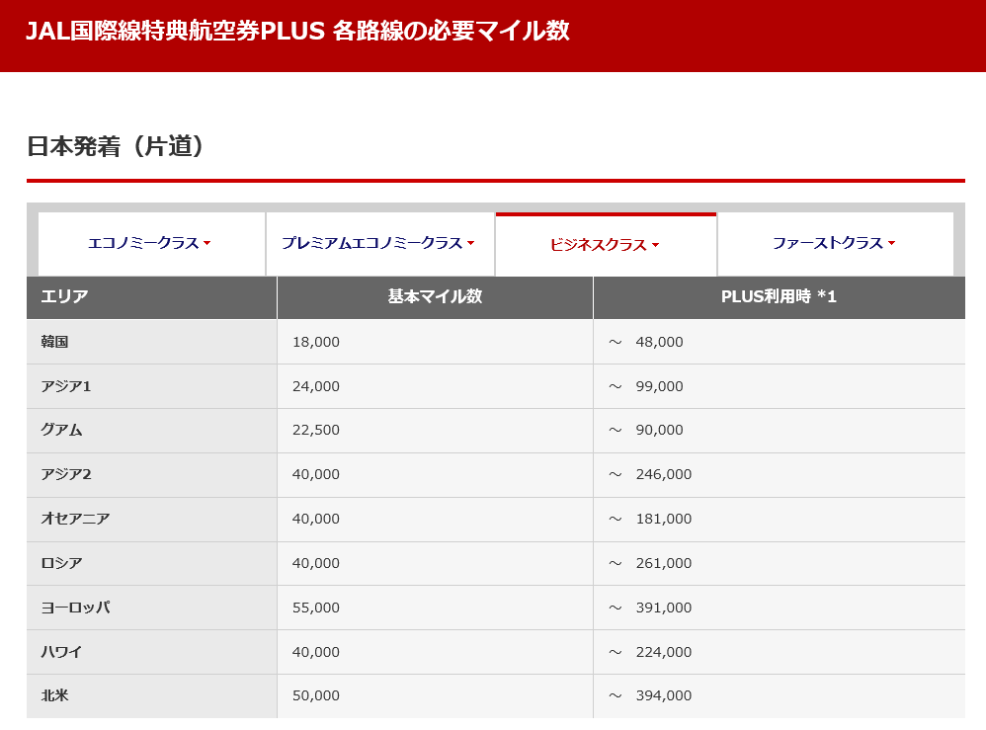Click the アジア1 area row label
This screenshot has width=986, height=730.
pos(66,386)
